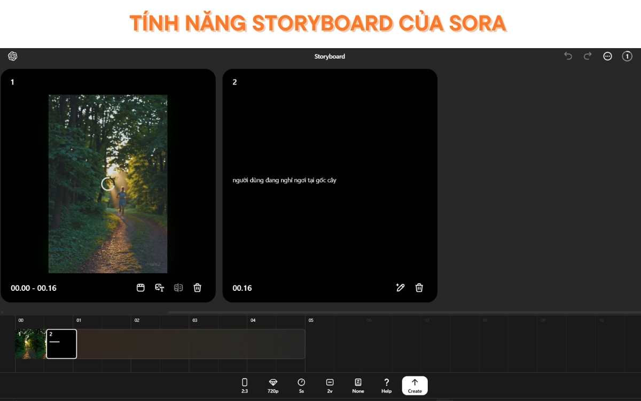Click the 00.16 time label on card 2
The width and height of the screenshot is (641, 401).
click(x=242, y=288)
